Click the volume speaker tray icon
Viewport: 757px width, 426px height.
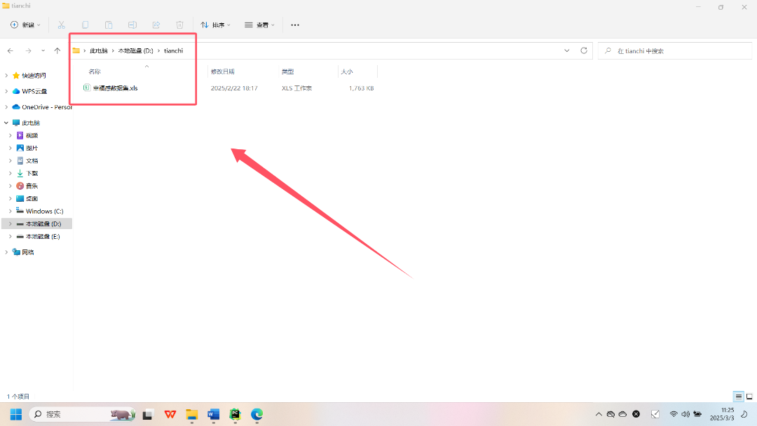point(685,414)
